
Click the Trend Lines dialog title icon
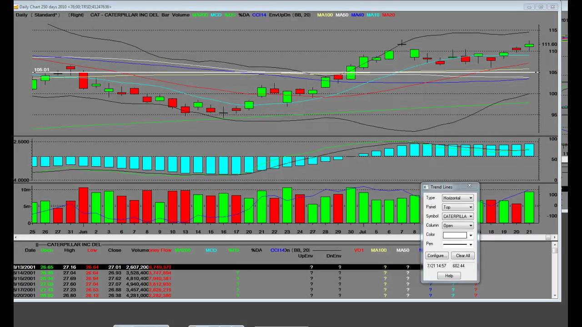click(426, 187)
